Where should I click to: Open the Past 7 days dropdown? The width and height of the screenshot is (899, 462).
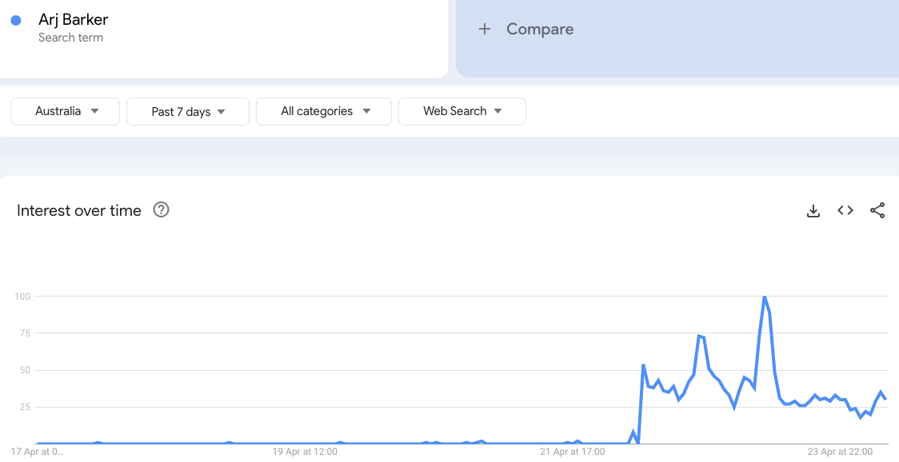point(188,112)
